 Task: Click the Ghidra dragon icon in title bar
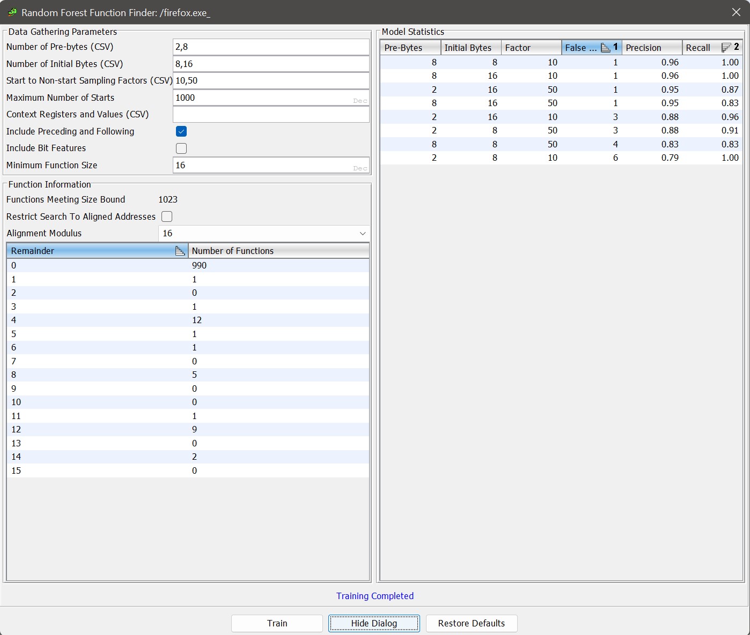12,12
